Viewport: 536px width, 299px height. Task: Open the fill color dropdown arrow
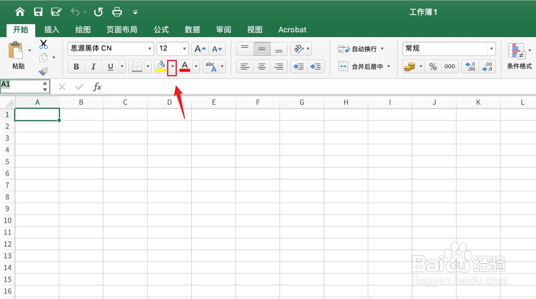(x=172, y=67)
